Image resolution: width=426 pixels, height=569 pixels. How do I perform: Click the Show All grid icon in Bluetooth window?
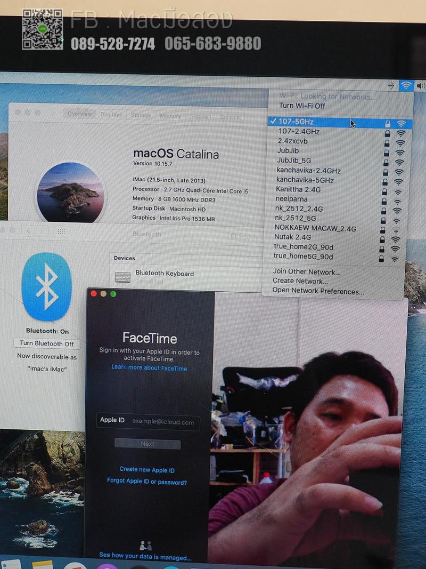[x=61, y=231]
